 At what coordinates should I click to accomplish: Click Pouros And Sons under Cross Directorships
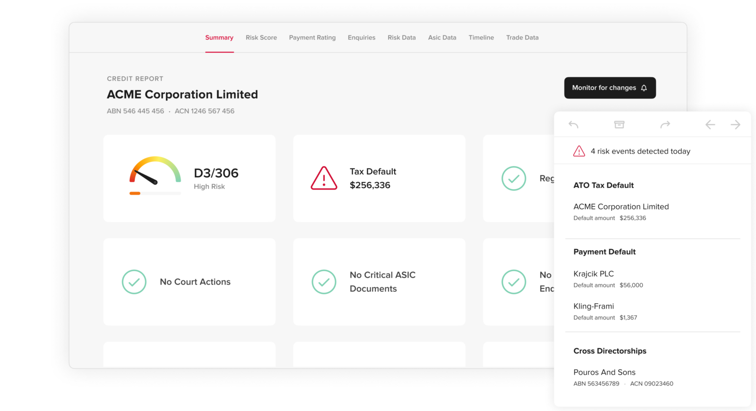click(604, 372)
